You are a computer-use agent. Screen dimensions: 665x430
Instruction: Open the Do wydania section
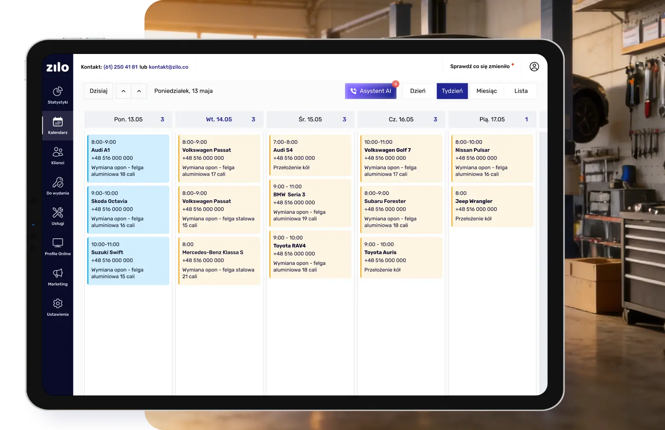58,186
